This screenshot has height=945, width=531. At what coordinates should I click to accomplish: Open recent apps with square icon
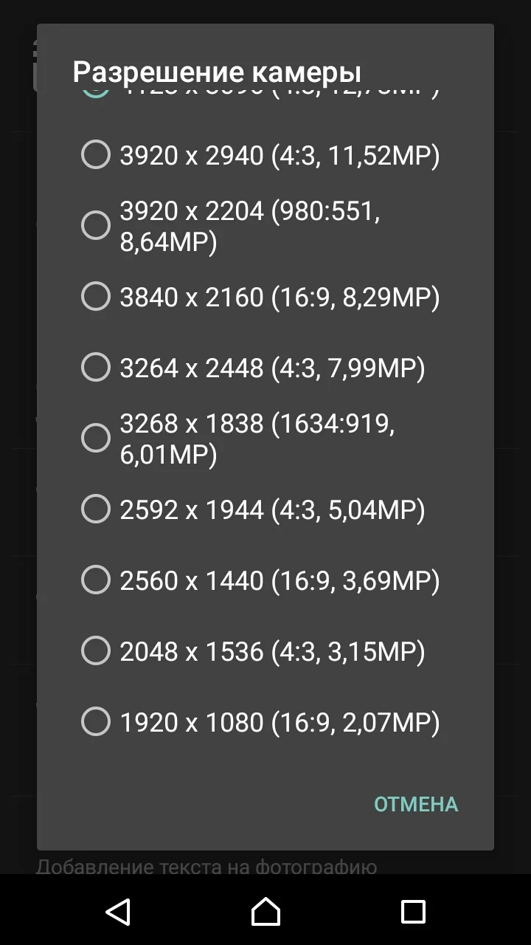(413, 912)
